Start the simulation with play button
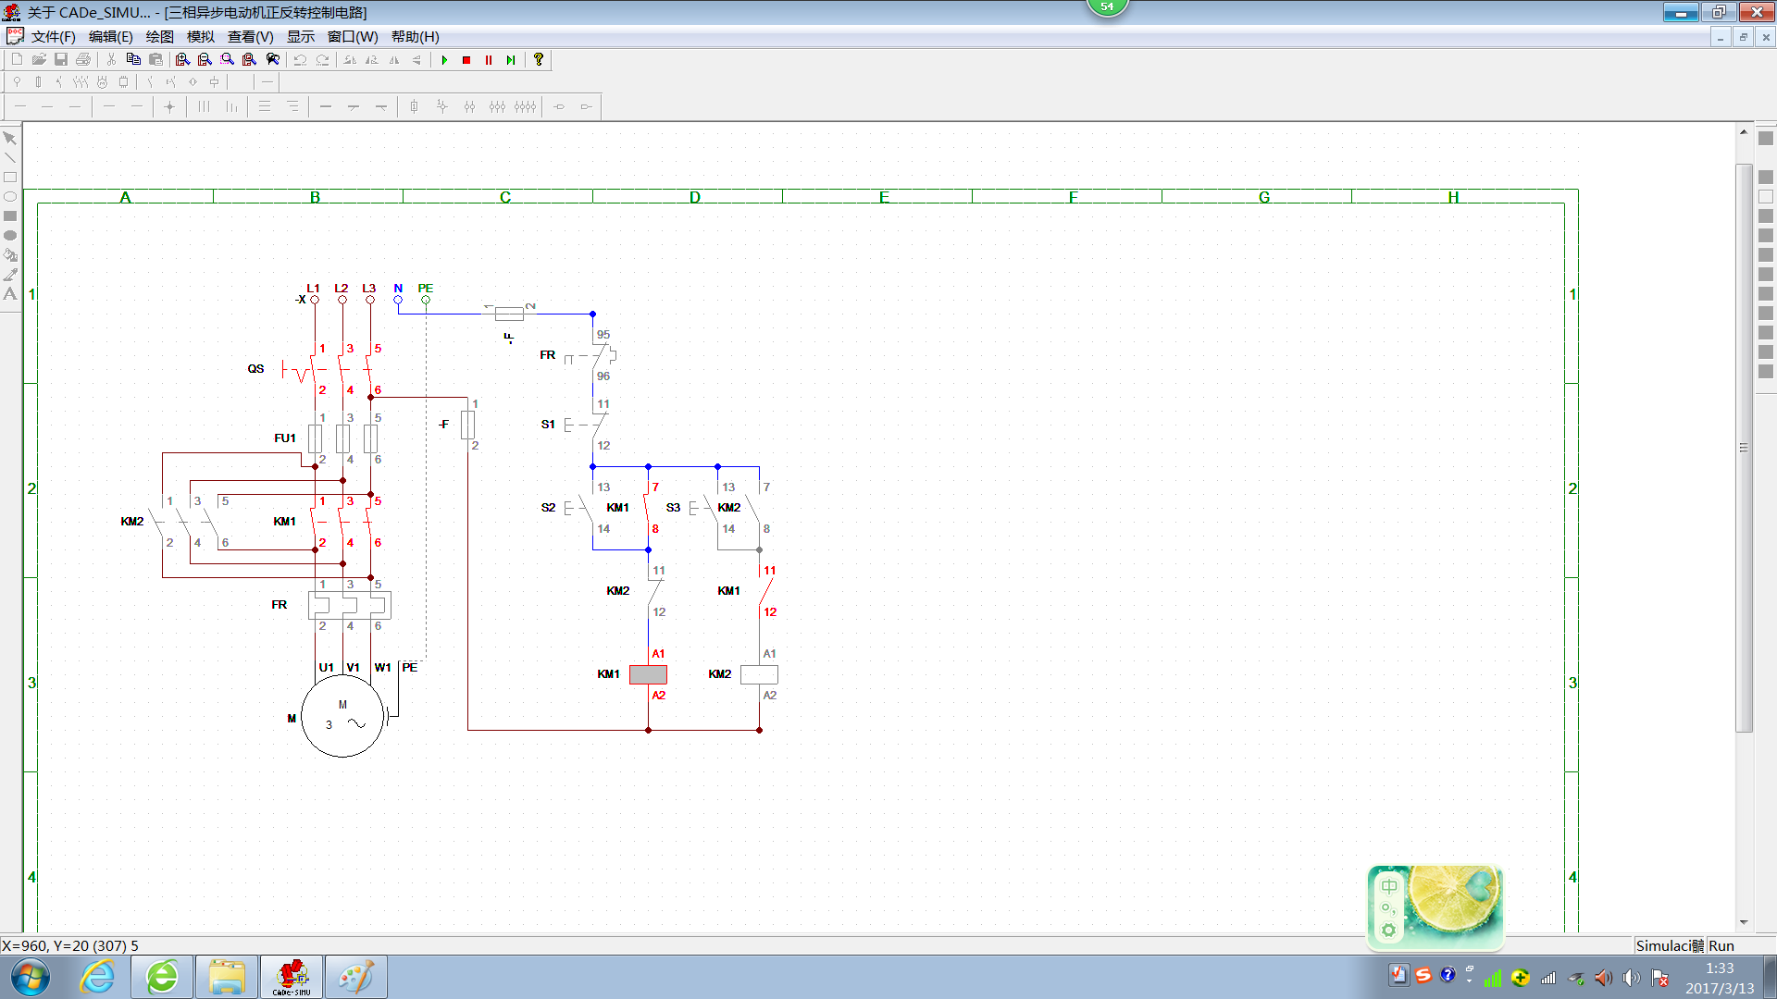 tap(444, 59)
